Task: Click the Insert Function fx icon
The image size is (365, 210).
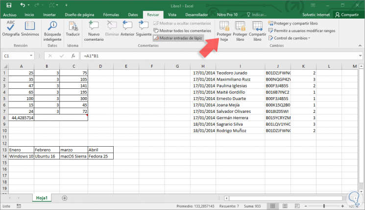Action: point(73,56)
